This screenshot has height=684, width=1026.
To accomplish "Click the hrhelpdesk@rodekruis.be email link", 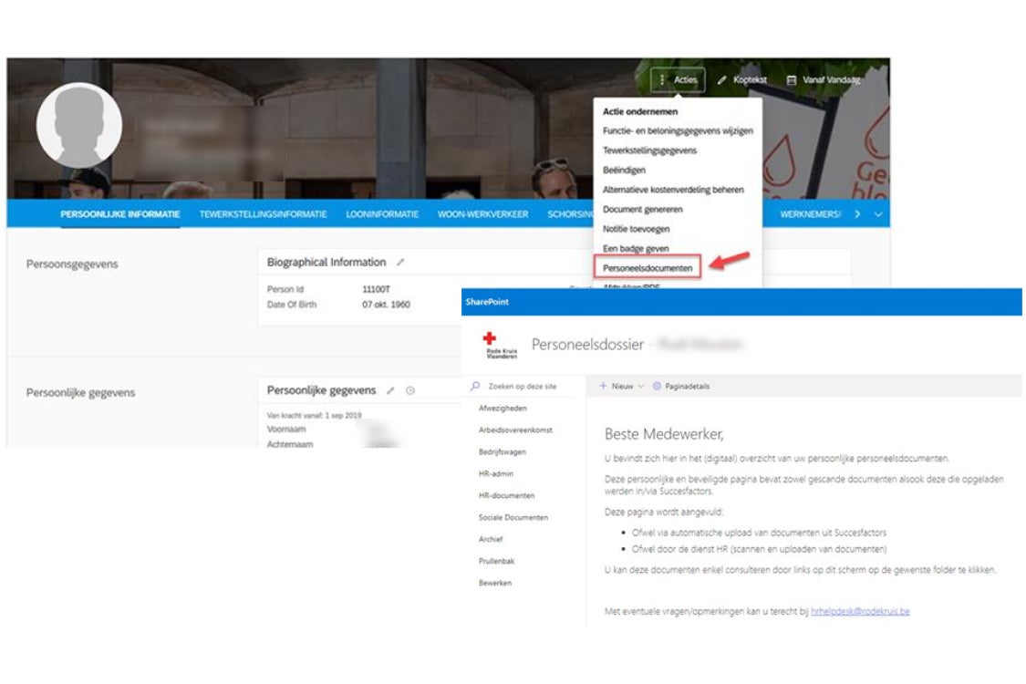I will 859,611.
